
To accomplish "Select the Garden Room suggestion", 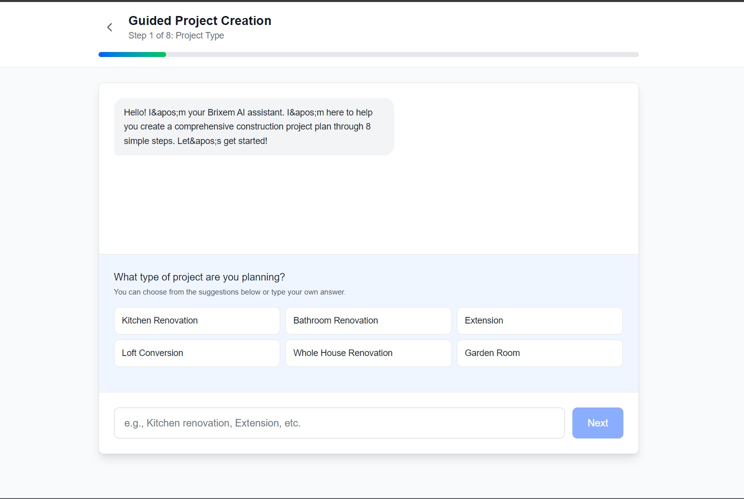I will (x=539, y=353).
